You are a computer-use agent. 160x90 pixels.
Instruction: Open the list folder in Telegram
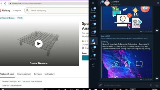[93, 49]
